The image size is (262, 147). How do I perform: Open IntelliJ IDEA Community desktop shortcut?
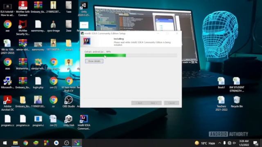(84, 122)
